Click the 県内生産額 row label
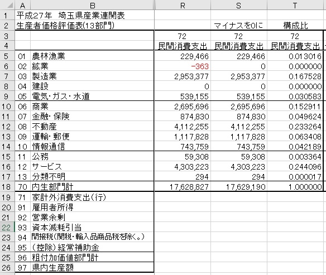Image resolution: width=326 pixels, height=275 pixels. point(52,267)
